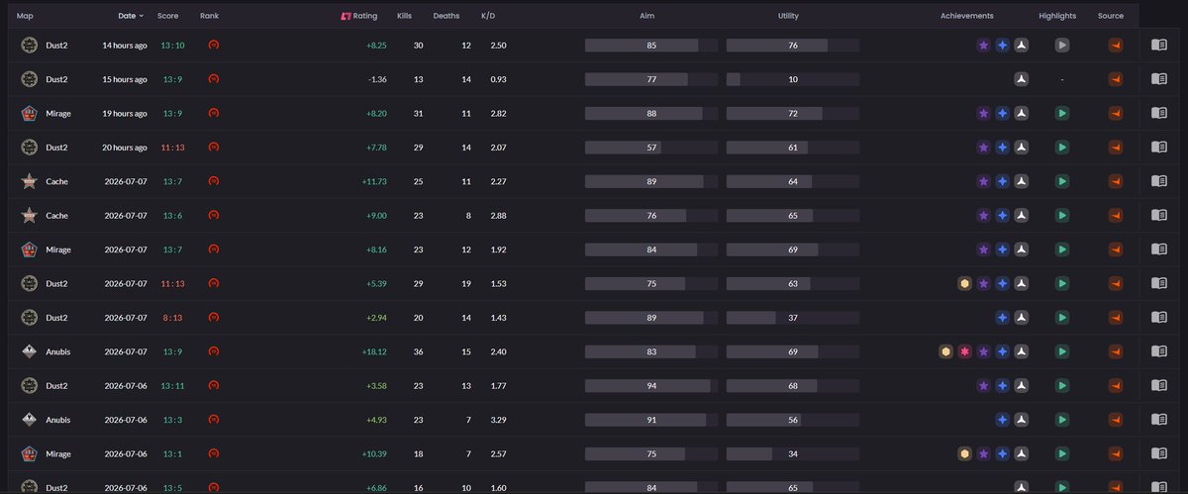
Task: Open match details book icon for +18.12 Anubis row
Action: coord(1159,351)
